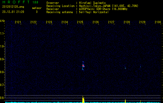Image resolution: width=163 pixels, height=103 pixels.
Task: Click the 2123 time axis label
Action: [49, 22]
